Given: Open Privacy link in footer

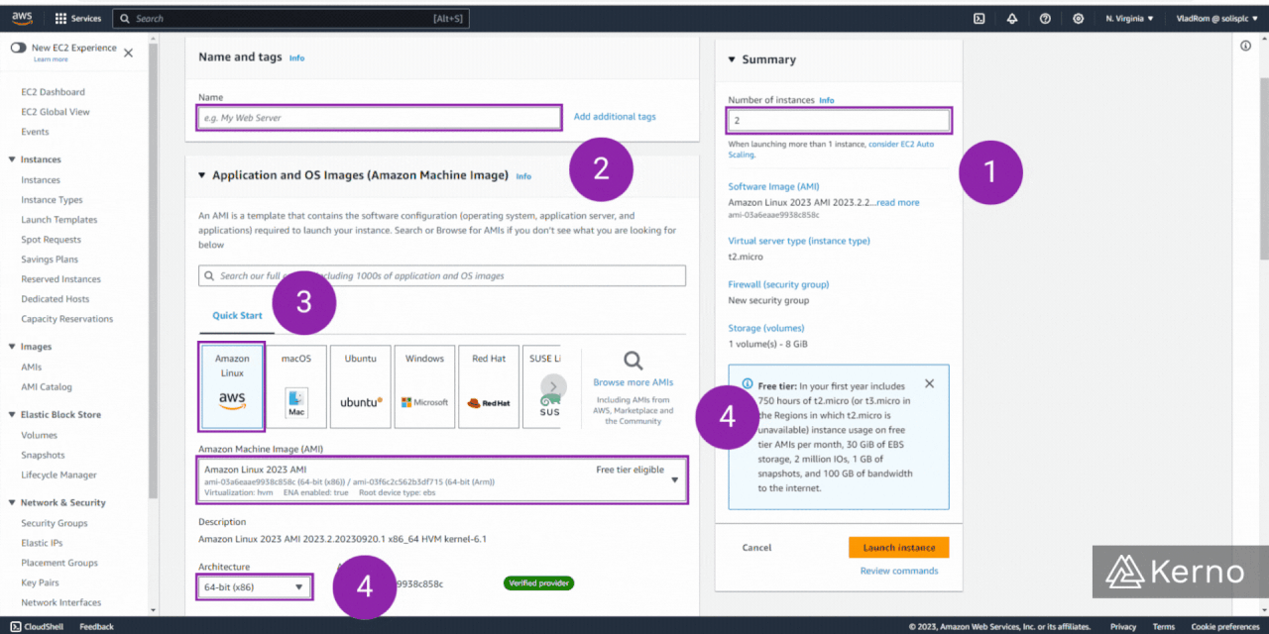Looking at the screenshot, I should 1123,626.
